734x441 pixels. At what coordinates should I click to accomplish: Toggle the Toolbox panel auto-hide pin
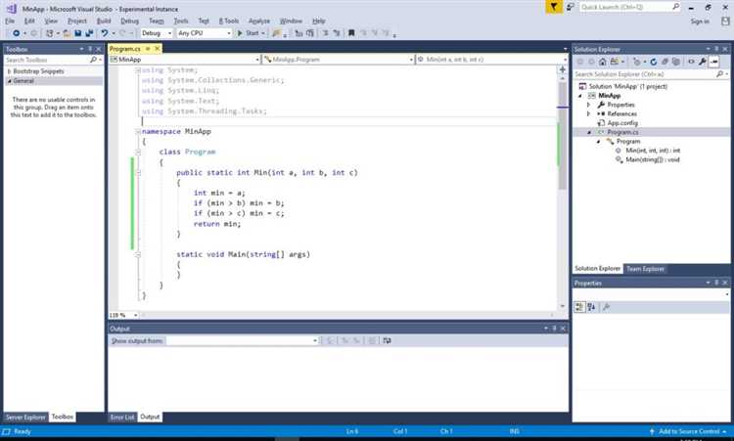[x=90, y=47]
